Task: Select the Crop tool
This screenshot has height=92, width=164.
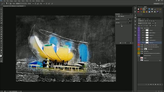Action: coord(1,18)
